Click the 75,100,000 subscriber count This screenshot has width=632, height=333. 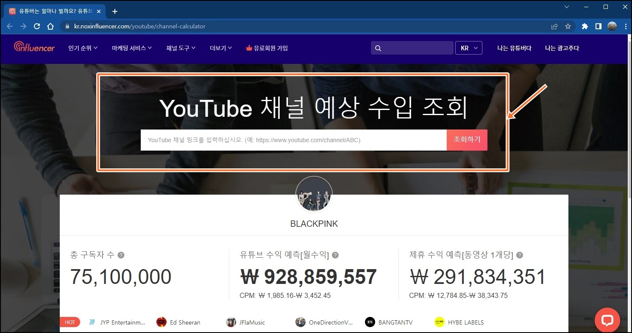point(121,277)
